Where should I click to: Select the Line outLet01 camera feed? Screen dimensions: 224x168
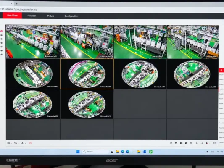coord(33,42)
